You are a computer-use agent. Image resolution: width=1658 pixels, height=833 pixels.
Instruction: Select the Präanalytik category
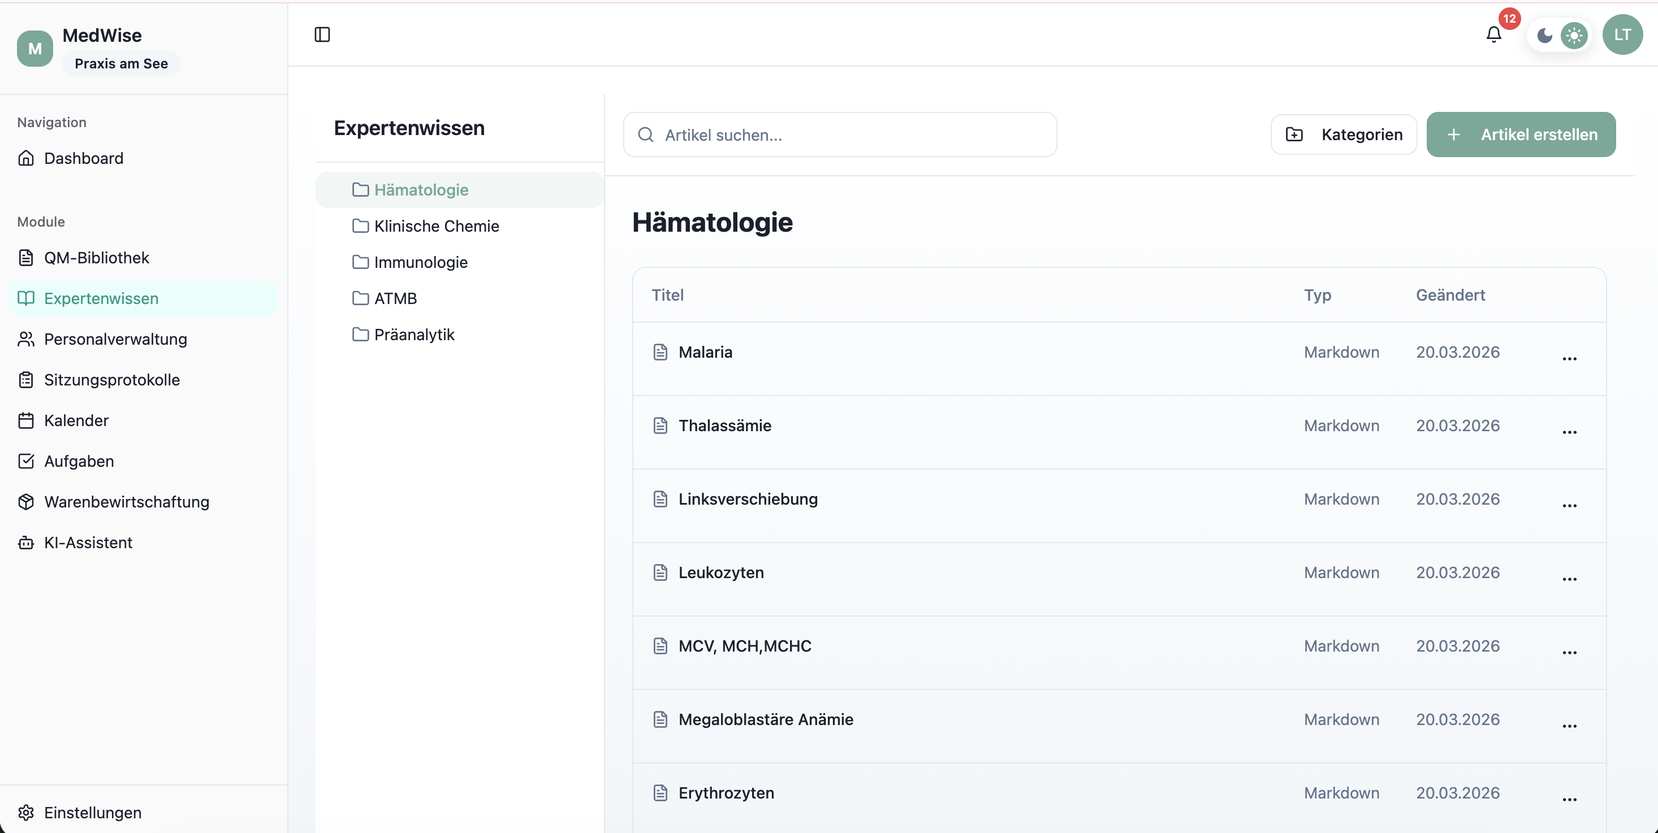pos(414,335)
